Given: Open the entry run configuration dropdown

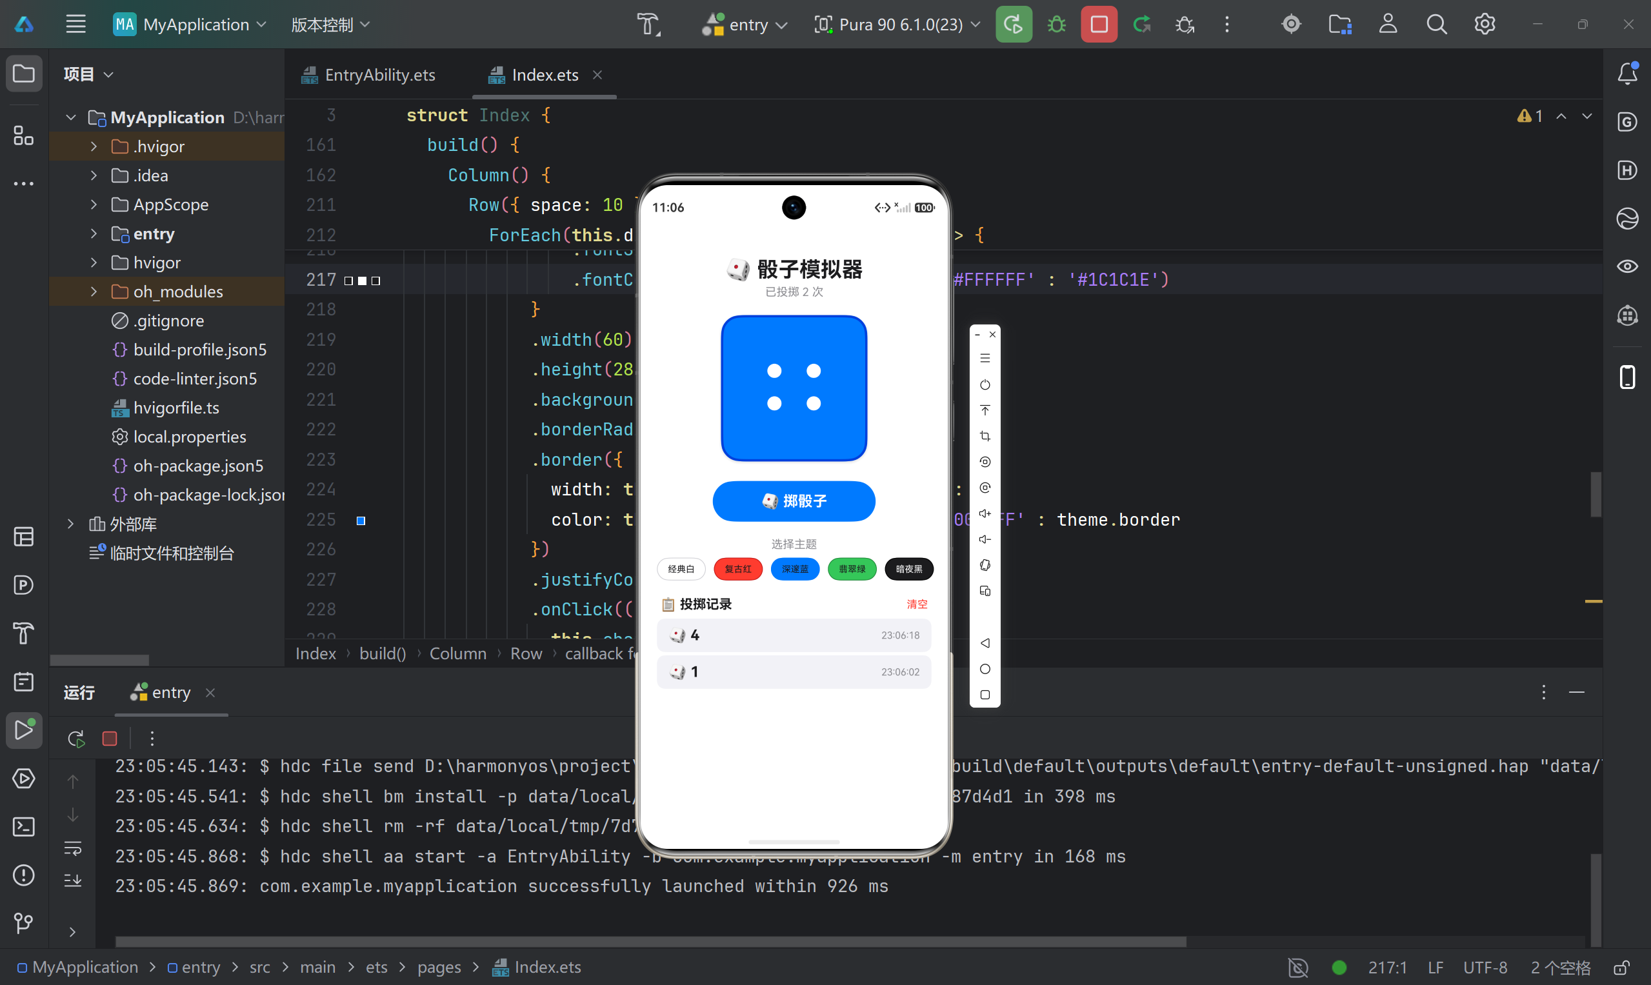Looking at the screenshot, I should (x=746, y=25).
